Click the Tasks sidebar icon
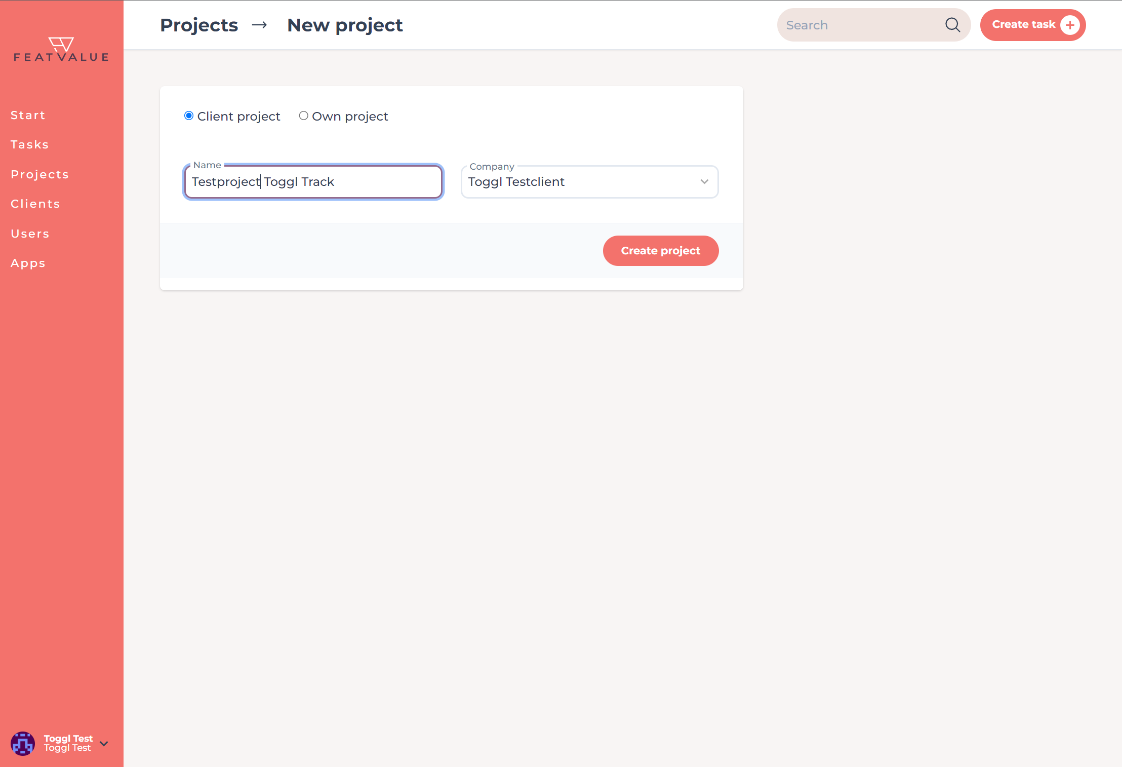Screen dimensions: 1122x767 click(x=30, y=144)
